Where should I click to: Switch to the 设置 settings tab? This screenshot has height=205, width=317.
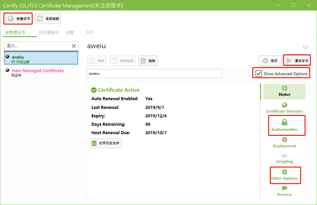[70, 33]
